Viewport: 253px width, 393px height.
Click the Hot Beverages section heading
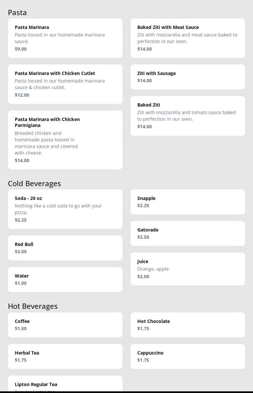33,306
